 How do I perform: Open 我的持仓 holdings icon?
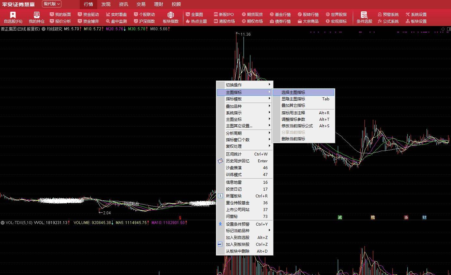tap(36, 18)
